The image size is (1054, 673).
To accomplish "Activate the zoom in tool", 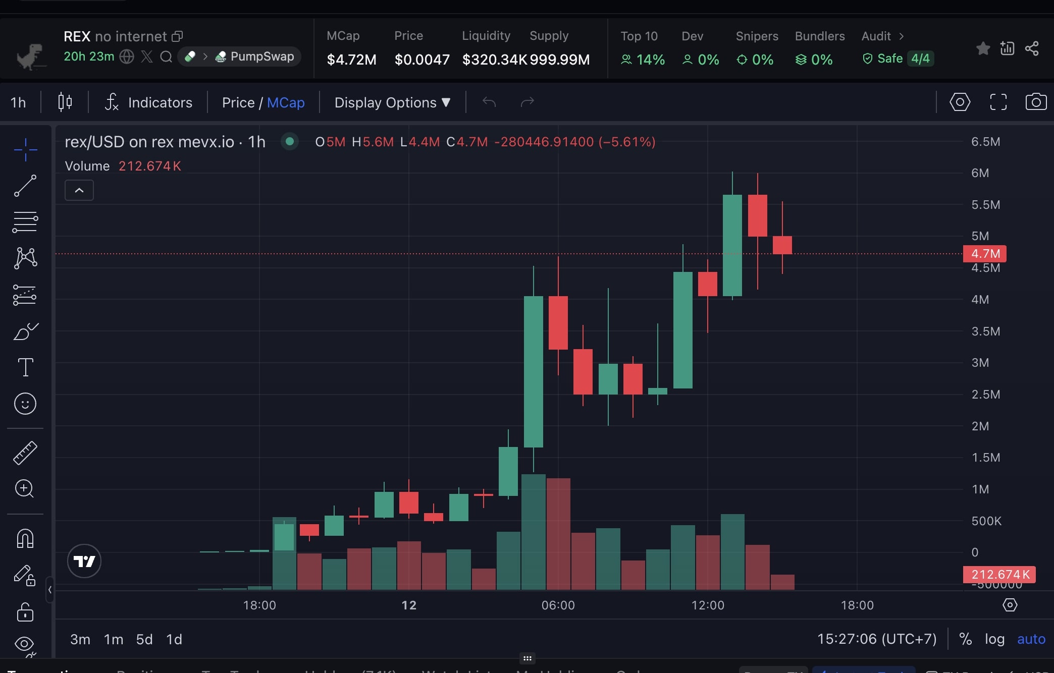I will point(25,488).
